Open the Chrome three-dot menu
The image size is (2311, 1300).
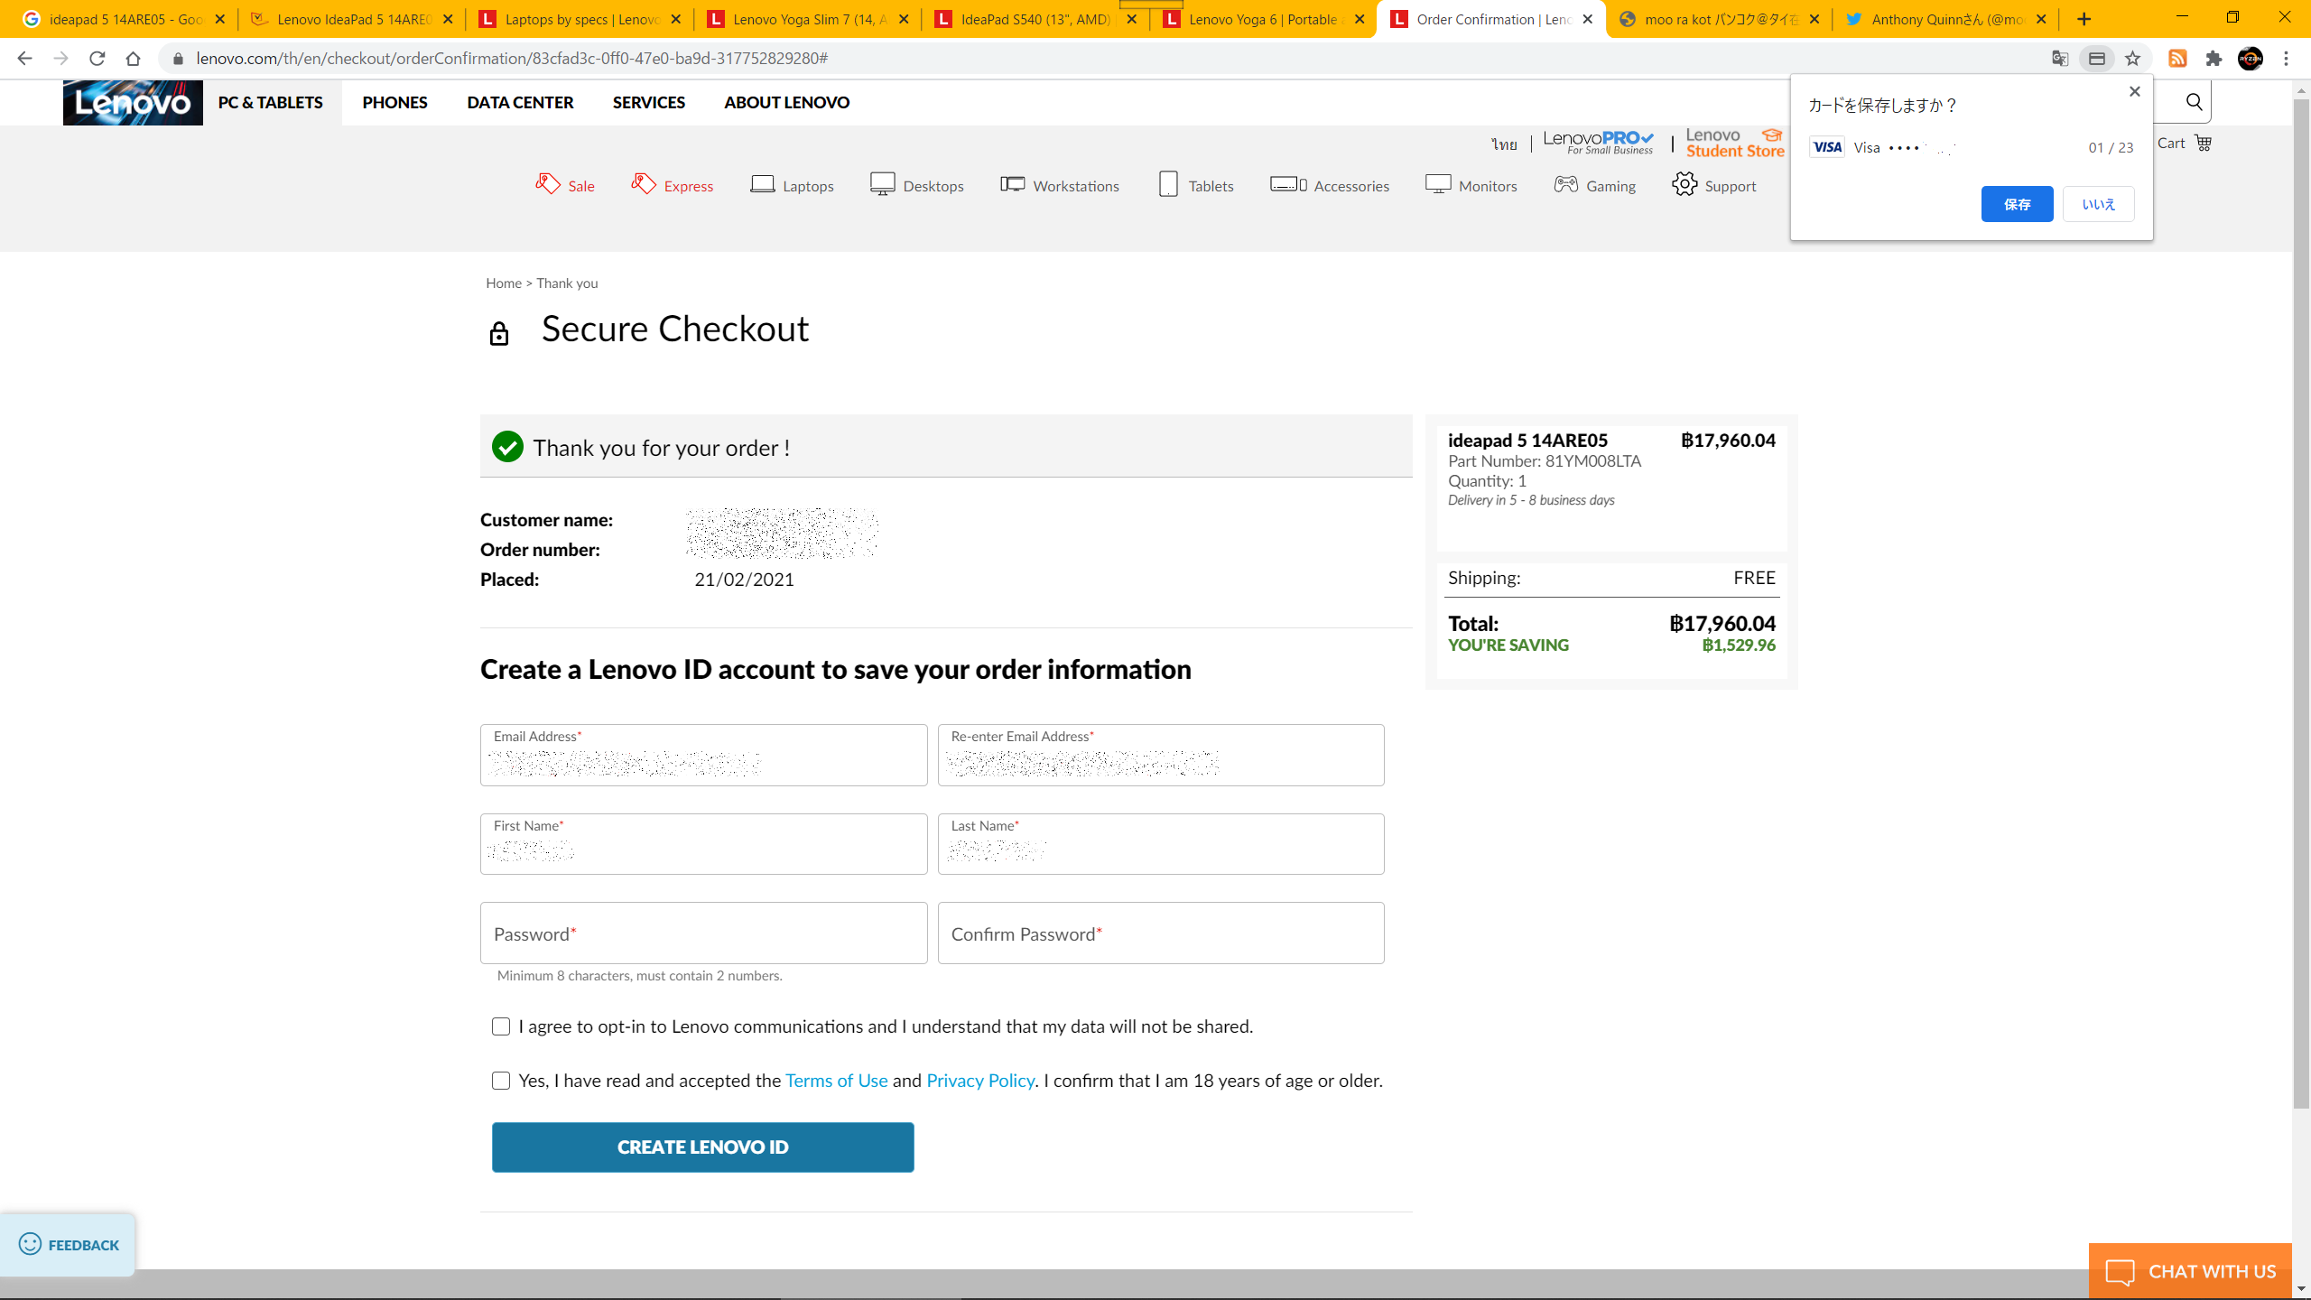tap(2287, 59)
